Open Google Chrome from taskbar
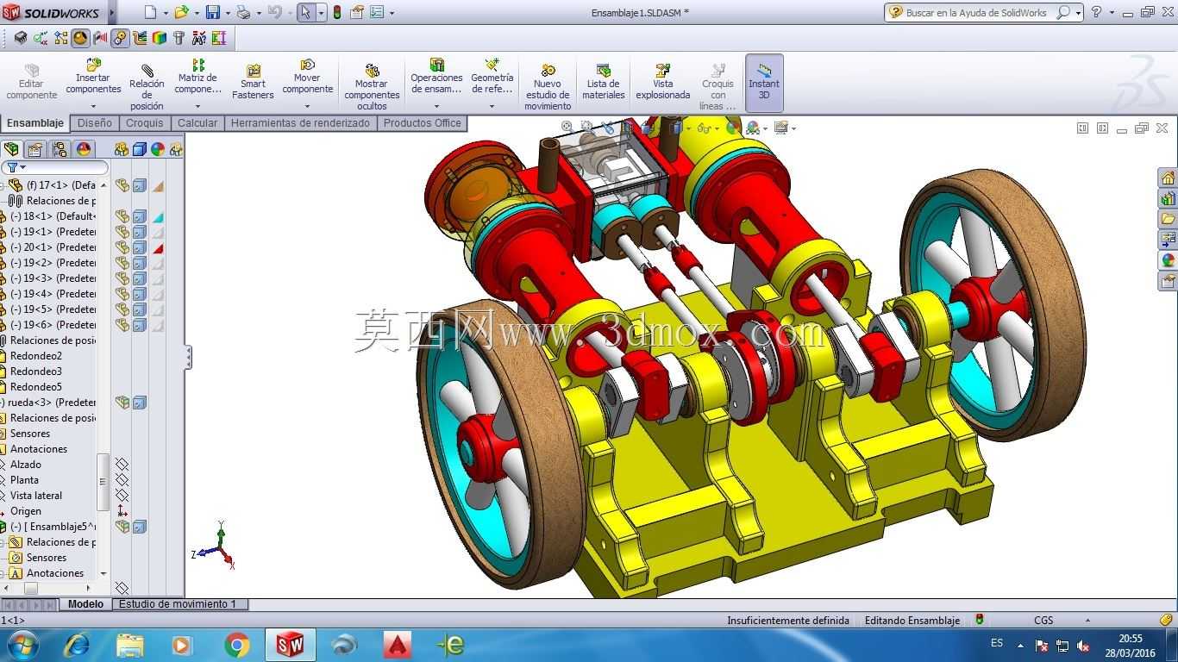Viewport: 1178px width, 662px height. [x=236, y=645]
